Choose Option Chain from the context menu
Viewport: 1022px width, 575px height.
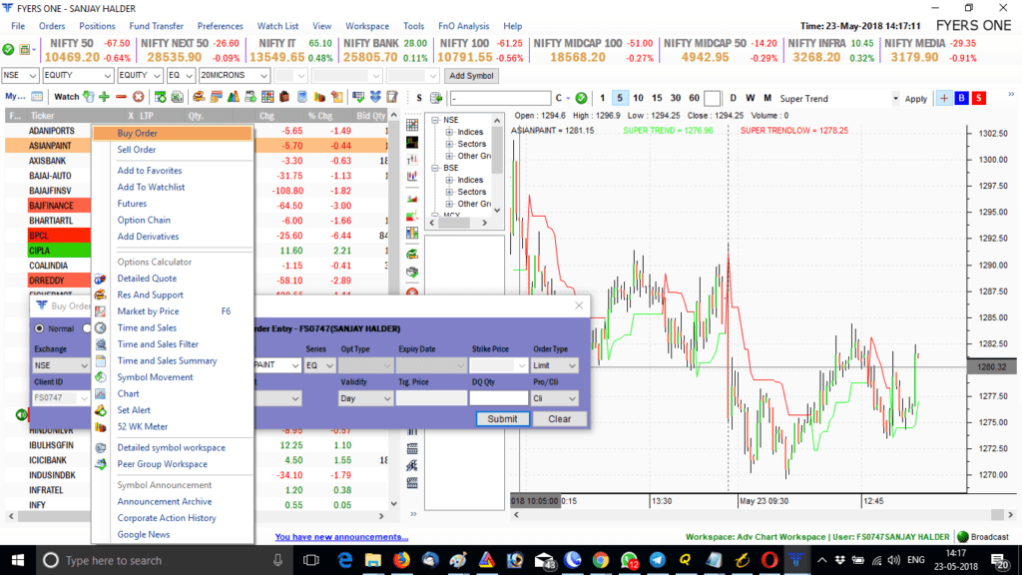click(x=145, y=221)
